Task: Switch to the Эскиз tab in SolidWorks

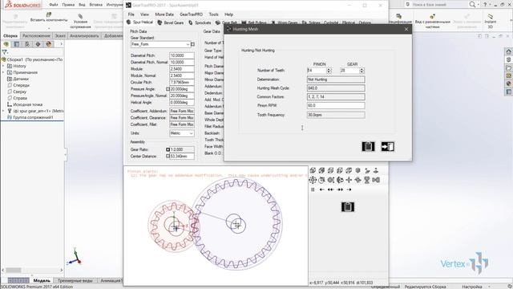Action: click(x=60, y=35)
